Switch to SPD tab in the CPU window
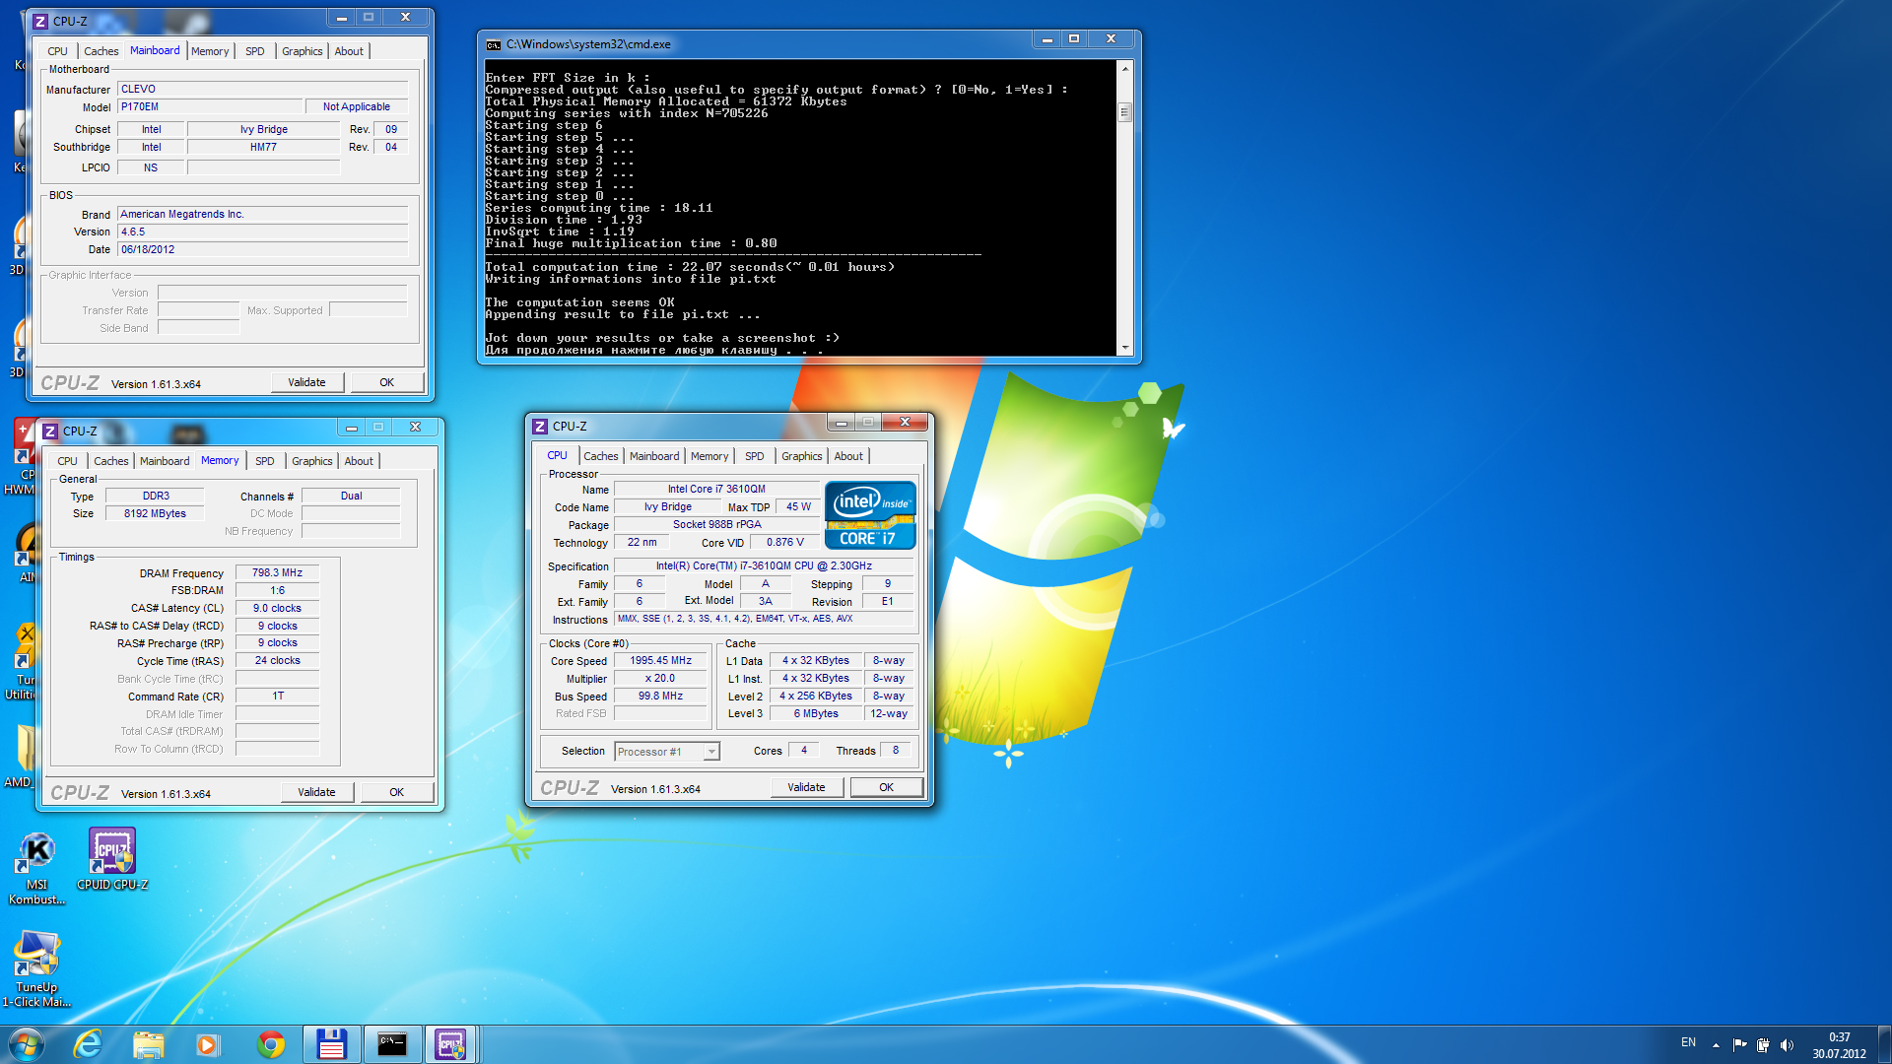Image resolution: width=1892 pixels, height=1064 pixels. [x=754, y=456]
